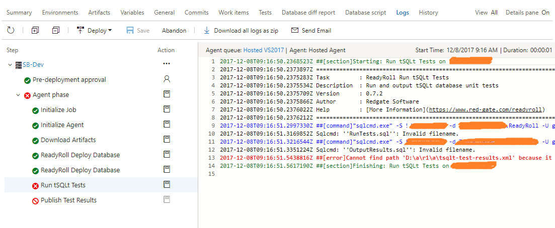Click the log icon for Agent phase
555x228 pixels.
(x=167, y=94)
